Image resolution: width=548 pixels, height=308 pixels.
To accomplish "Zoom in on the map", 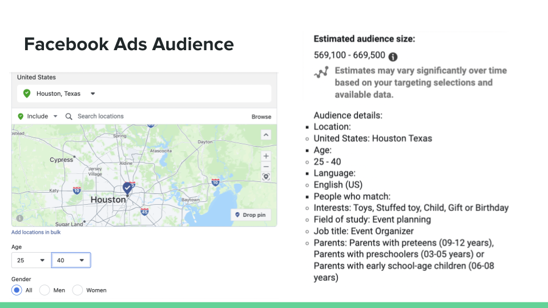I will pos(266,156).
